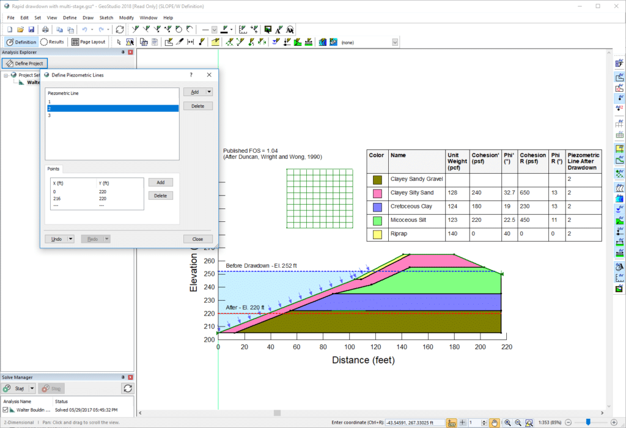Open the Sketch menu
This screenshot has width=626, height=428.
point(106,18)
